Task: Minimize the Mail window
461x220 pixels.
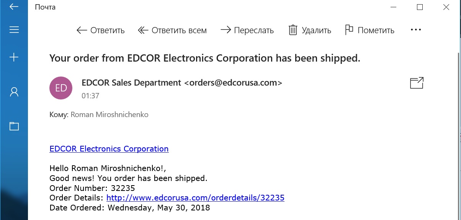Action: tap(393, 7)
